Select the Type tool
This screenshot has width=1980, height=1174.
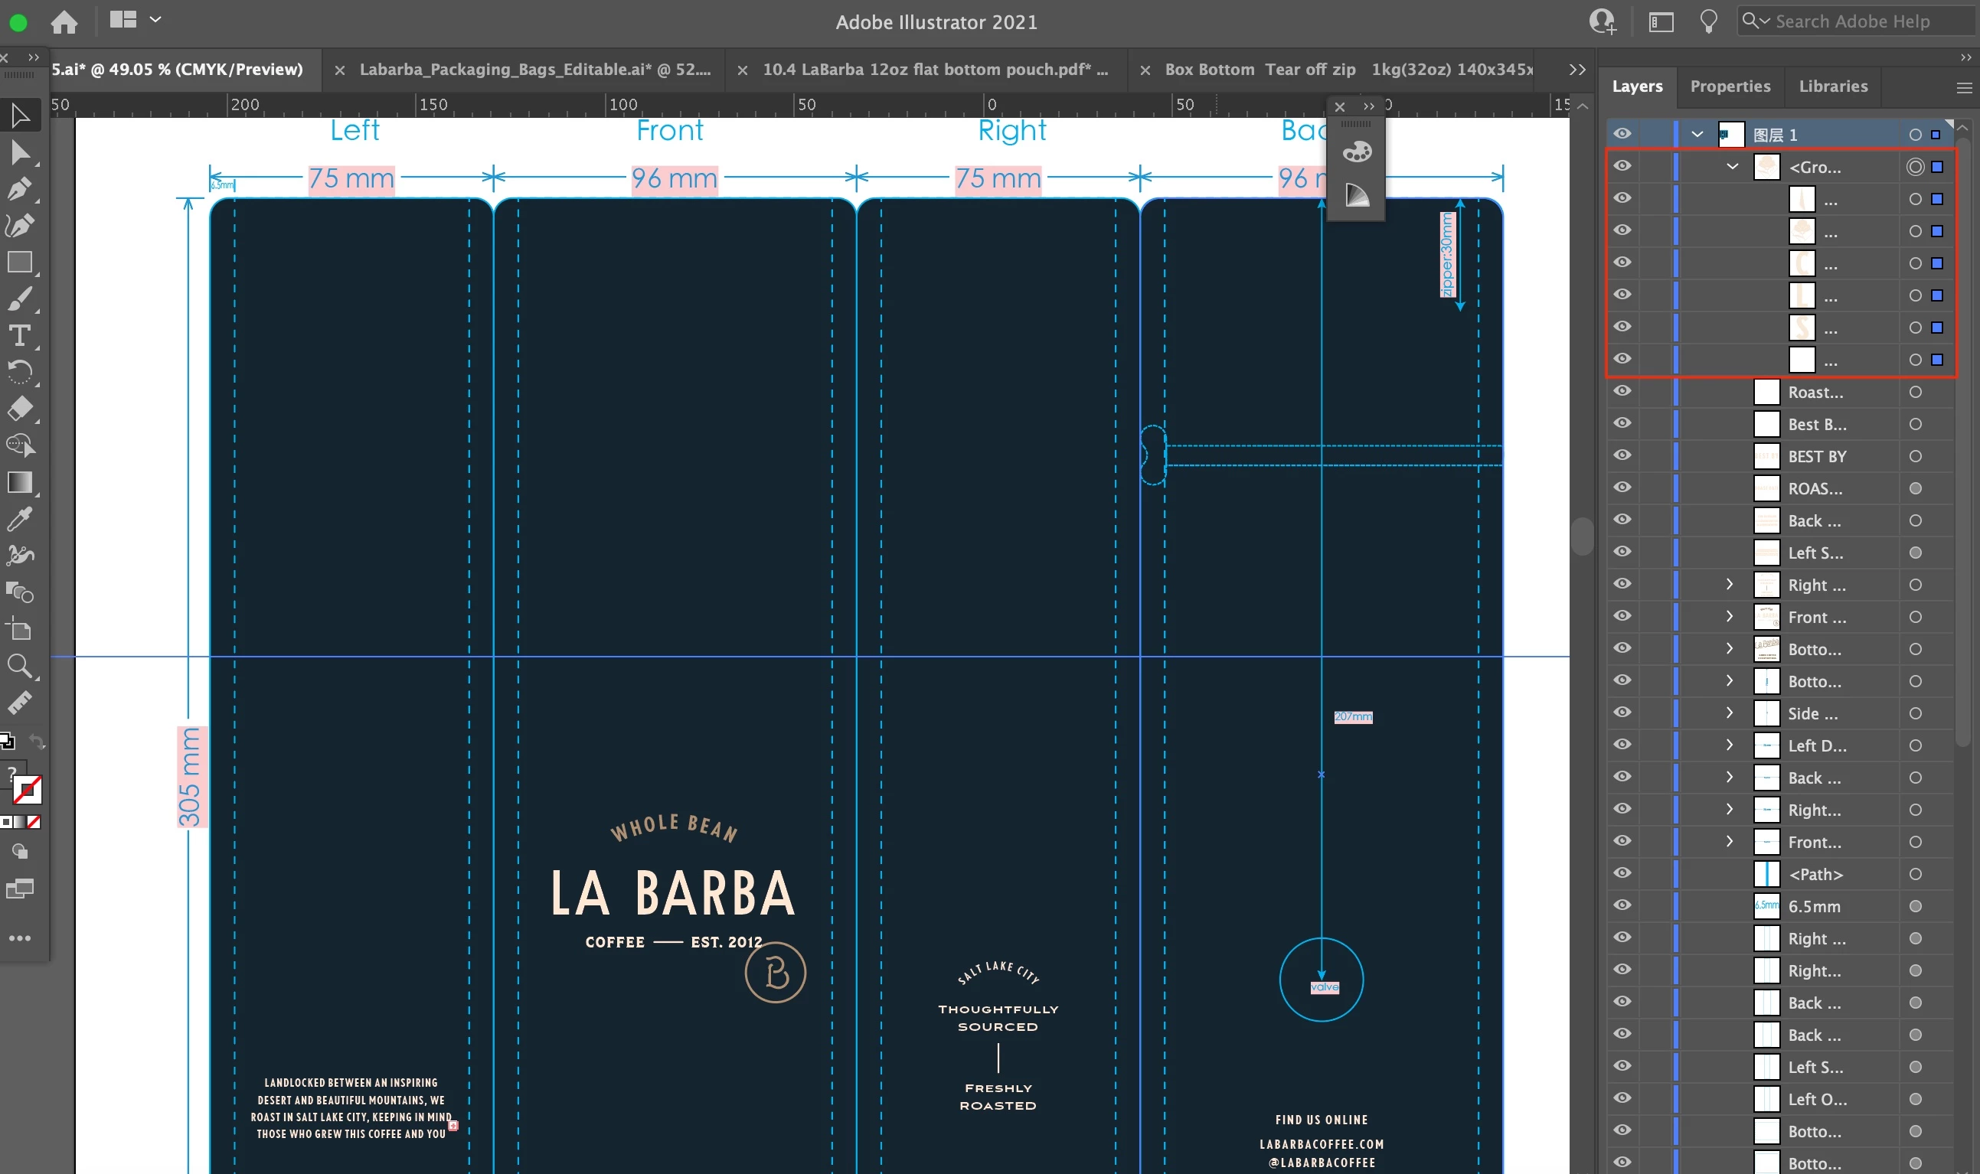[x=19, y=335]
